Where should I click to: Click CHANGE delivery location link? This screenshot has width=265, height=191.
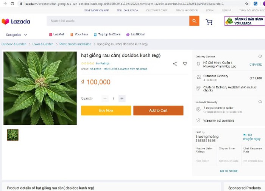(x=256, y=64)
